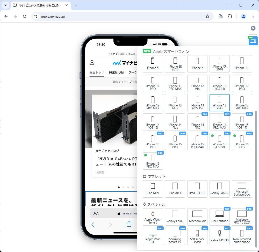Select iPhone 11 PRO MAX device

coord(175,83)
